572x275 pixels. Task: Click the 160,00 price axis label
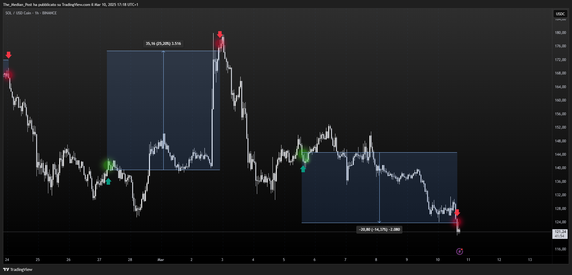(x=560, y=100)
